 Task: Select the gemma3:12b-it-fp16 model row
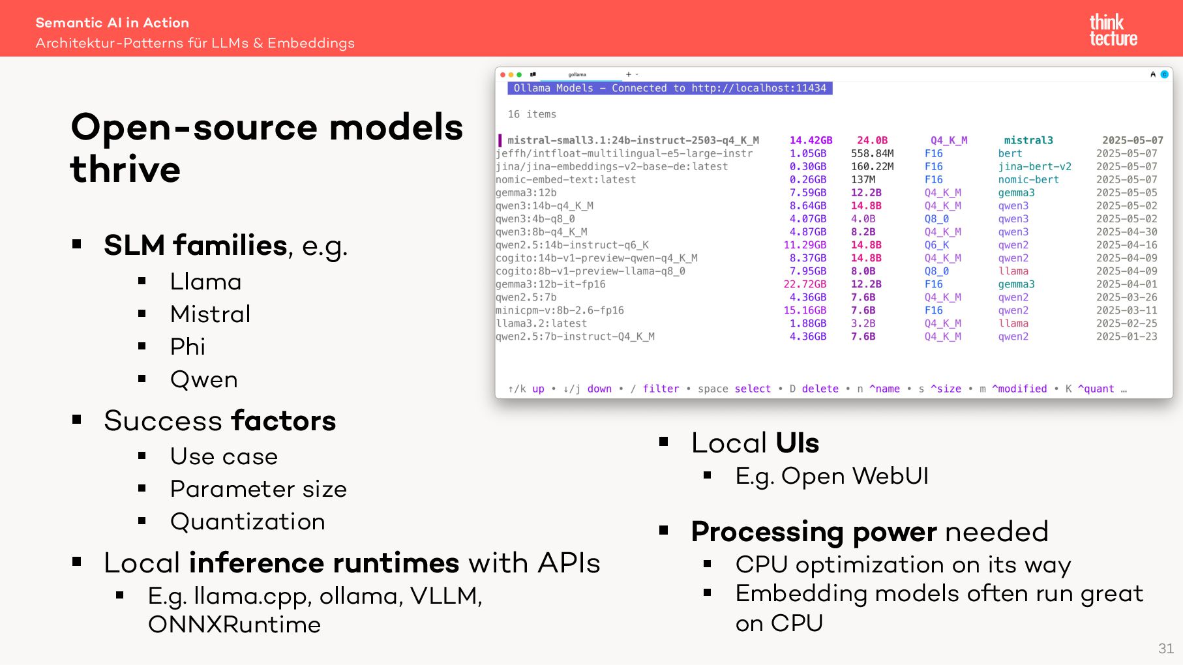tap(827, 284)
